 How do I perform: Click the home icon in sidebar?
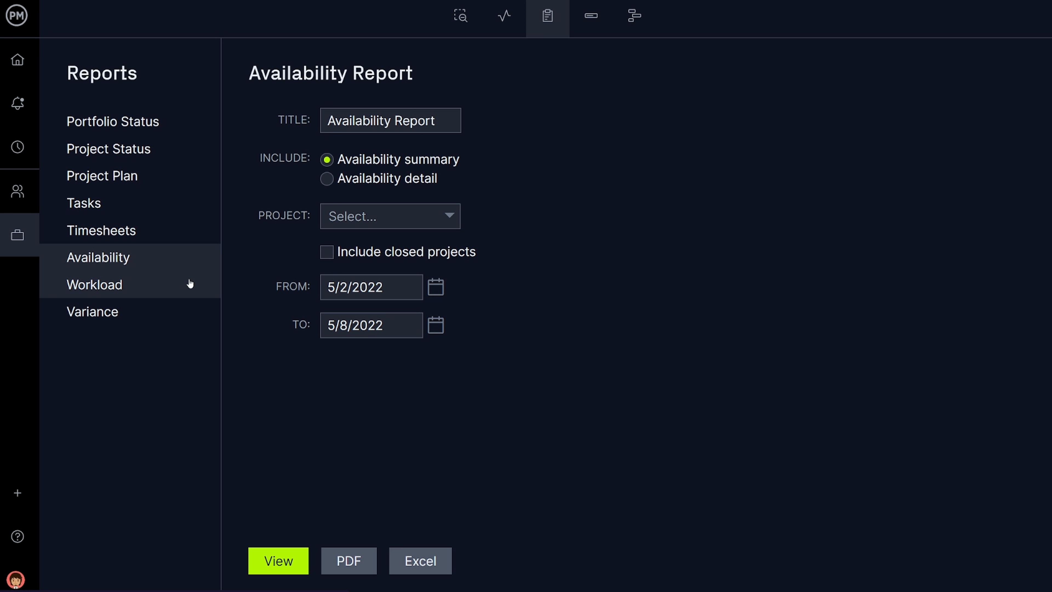(x=17, y=60)
